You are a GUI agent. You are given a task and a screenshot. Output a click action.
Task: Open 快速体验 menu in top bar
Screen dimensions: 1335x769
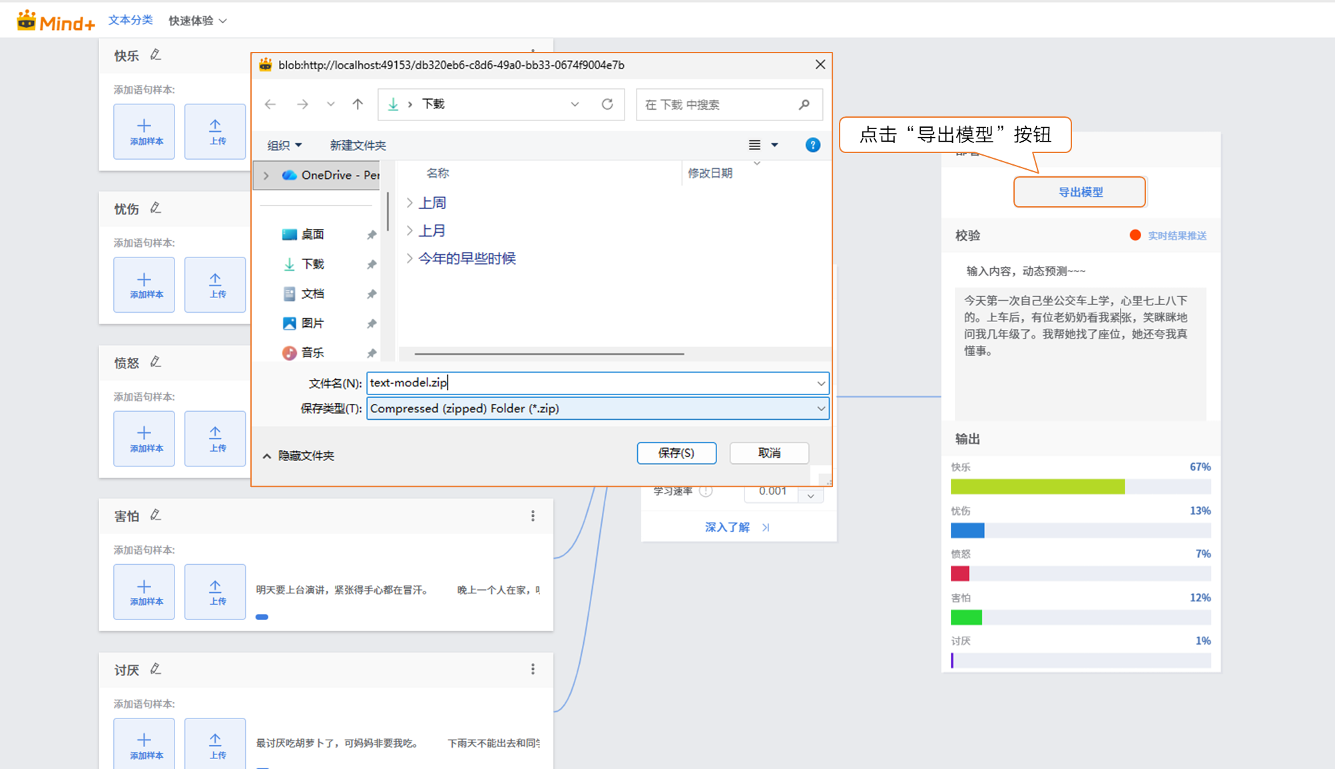coord(198,21)
